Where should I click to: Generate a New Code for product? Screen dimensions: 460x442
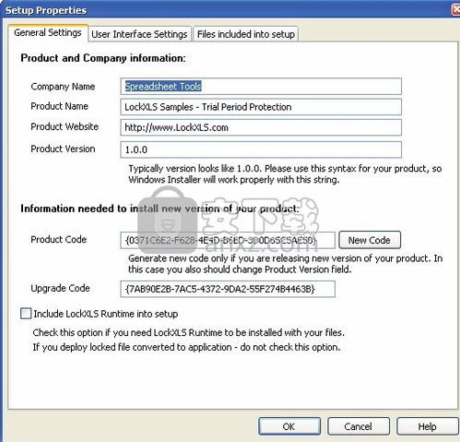pos(370,240)
